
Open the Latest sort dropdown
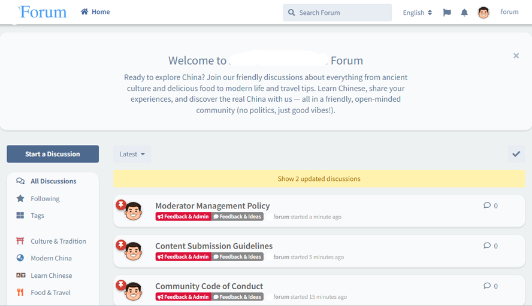click(x=132, y=154)
